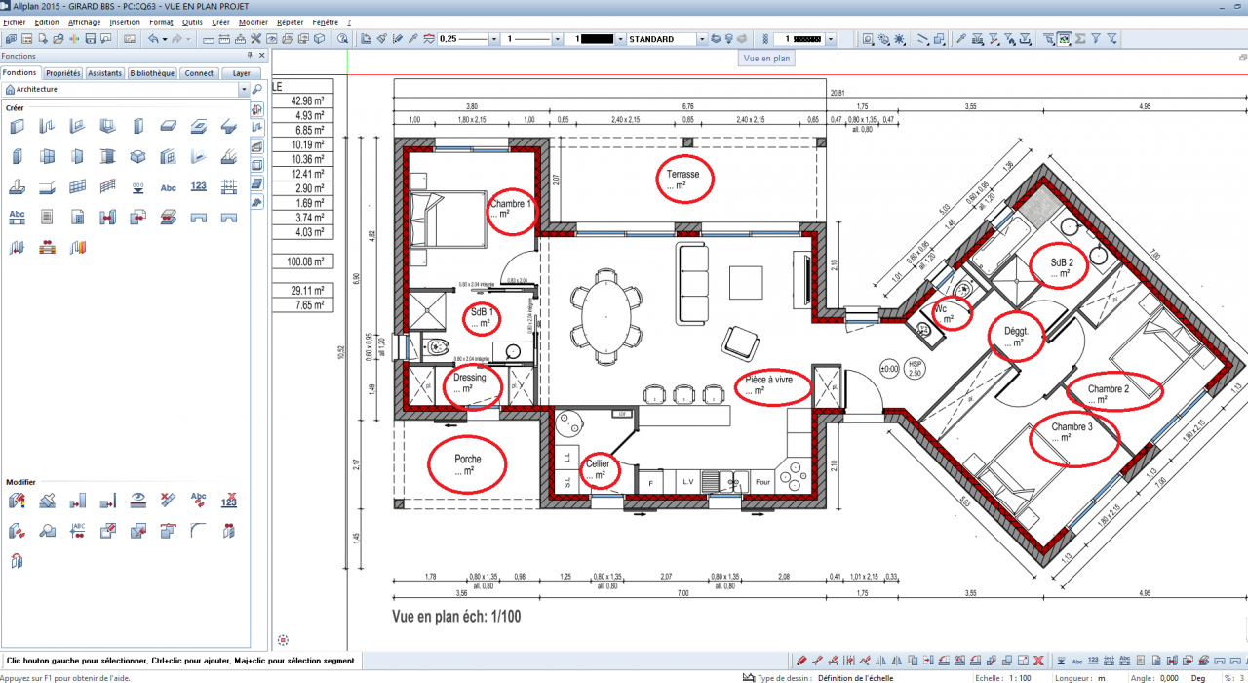Image resolution: width=1248 pixels, height=683 pixels.
Task: Click the rounded corner fillet icon in Modifier
Action: click(198, 531)
